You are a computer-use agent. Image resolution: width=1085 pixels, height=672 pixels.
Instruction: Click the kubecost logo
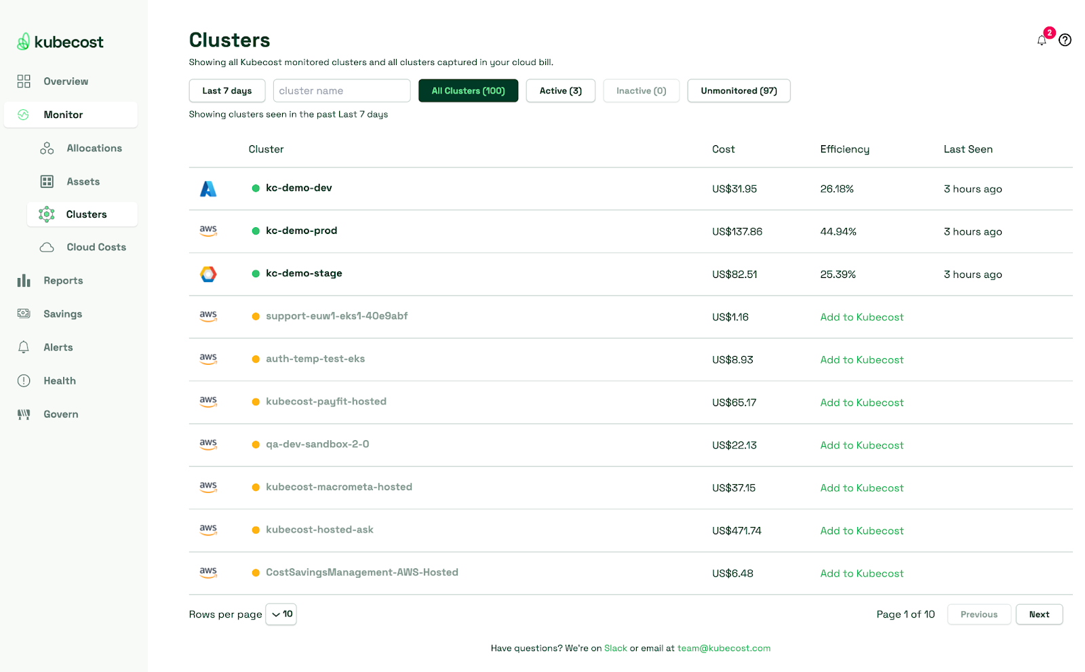click(60, 42)
